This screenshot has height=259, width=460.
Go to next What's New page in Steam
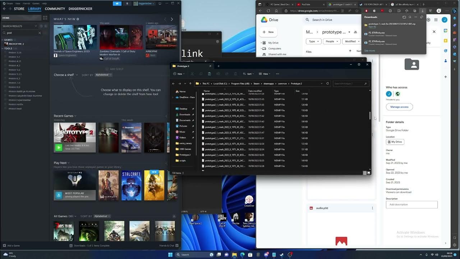[x=172, y=19]
